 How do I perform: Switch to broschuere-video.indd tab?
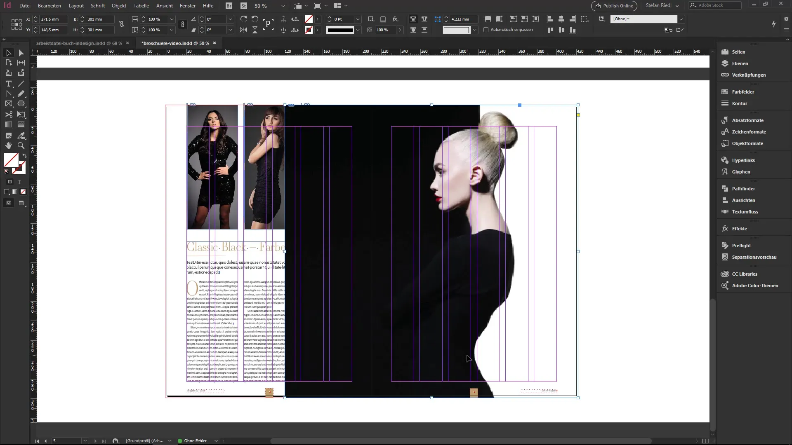pos(175,43)
